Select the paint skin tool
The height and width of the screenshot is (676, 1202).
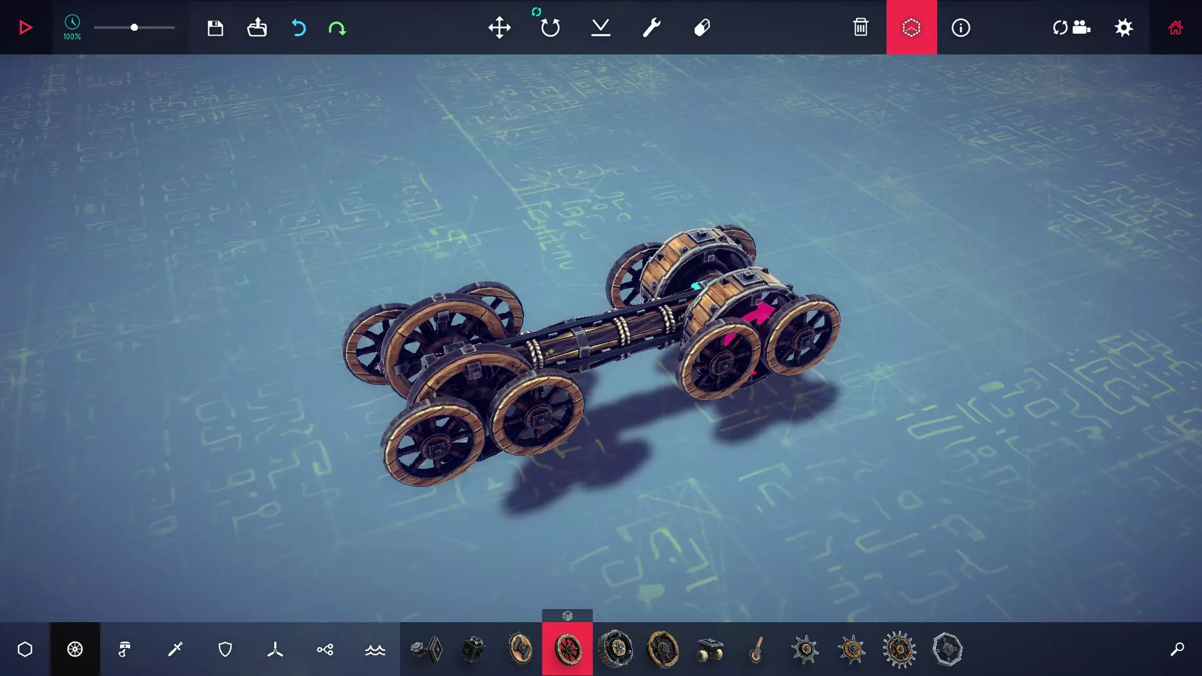pyautogui.click(x=702, y=28)
